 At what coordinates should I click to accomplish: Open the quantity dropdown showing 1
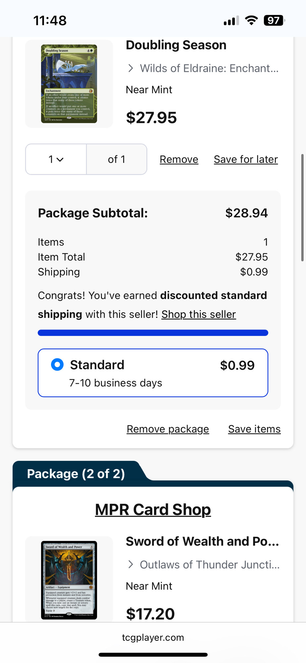coord(56,159)
